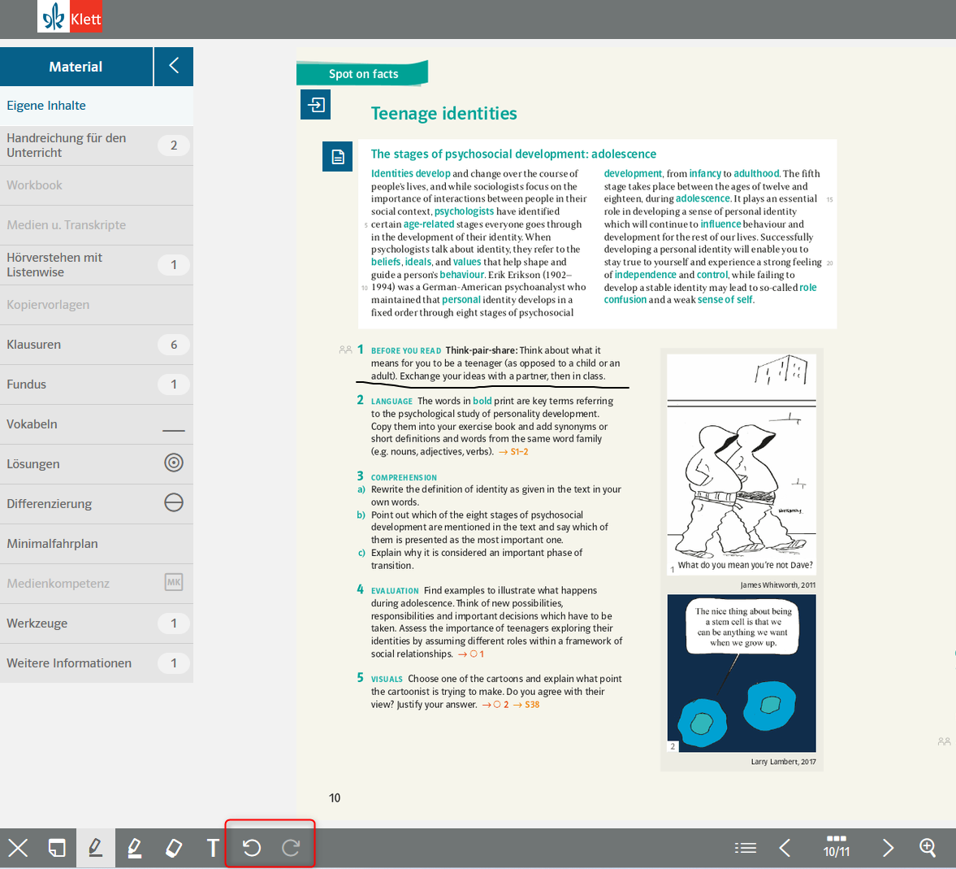Open the page link icon near Spot on facts

click(316, 104)
